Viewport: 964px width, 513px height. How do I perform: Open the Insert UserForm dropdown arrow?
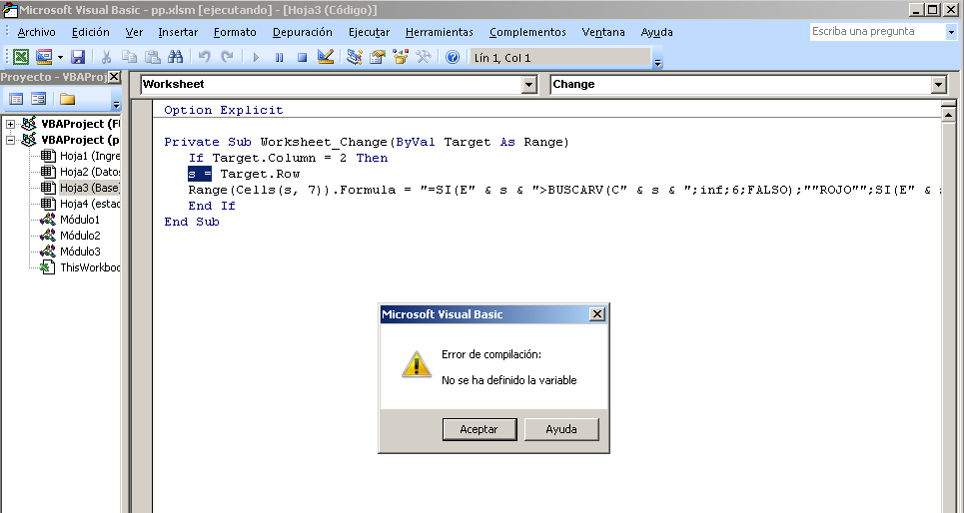[x=60, y=57]
